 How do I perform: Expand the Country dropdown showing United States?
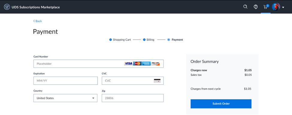65,98
